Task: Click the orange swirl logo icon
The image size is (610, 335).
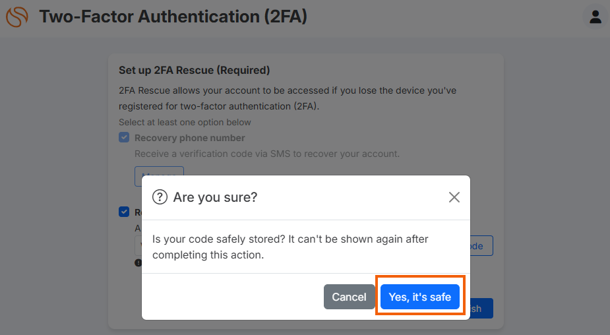Action: (16, 17)
